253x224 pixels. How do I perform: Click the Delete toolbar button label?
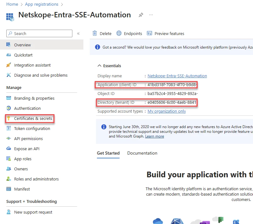(x=105, y=33)
